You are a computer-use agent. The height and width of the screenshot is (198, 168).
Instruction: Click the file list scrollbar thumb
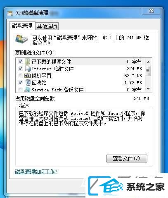(148, 71)
